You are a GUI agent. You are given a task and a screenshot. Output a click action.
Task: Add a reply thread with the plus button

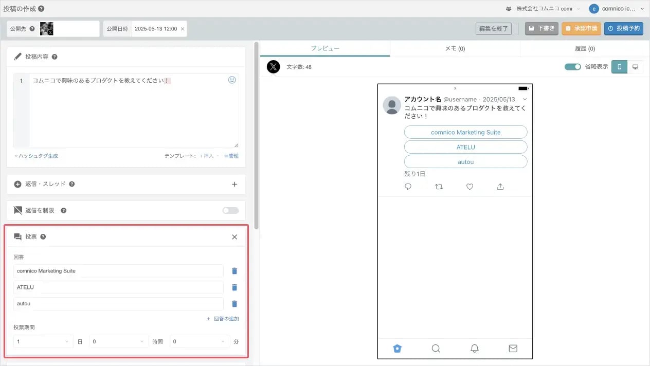(234, 184)
